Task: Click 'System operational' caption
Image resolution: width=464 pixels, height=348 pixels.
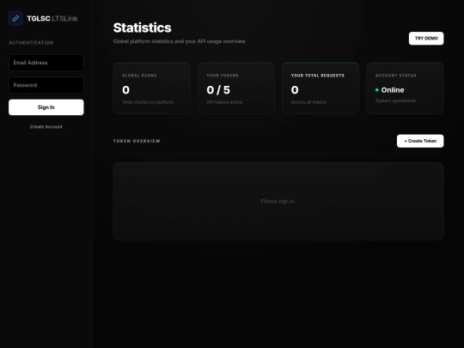Action: (395, 101)
